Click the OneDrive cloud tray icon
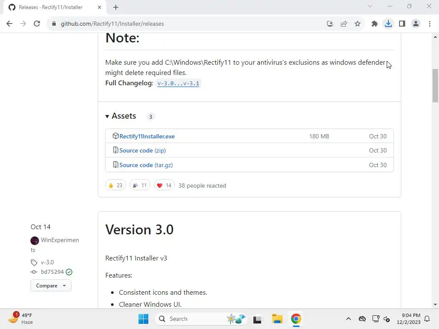This screenshot has width=439, height=329. [362, 319]
